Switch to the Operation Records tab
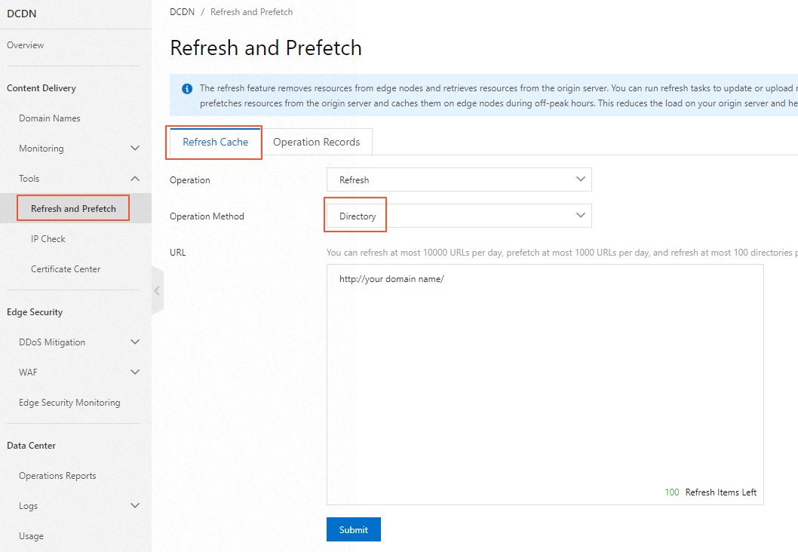Image resolution: width=798 pixels, height=552 pixels. (316, 143)
